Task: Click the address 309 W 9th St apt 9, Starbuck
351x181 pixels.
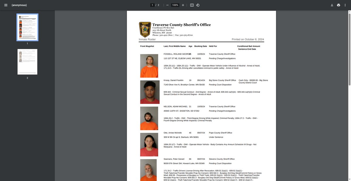Action: pos(181,137)
